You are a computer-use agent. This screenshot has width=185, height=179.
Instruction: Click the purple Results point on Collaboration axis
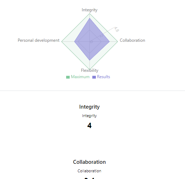(110, 41)
